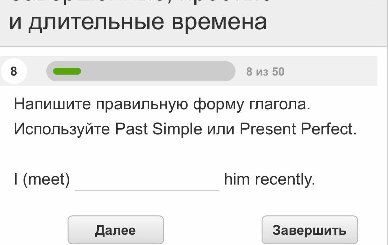388x245 pixels.
Task: Click the "Напишите правильную форму глагола" instruction
Action: (162, 105)
